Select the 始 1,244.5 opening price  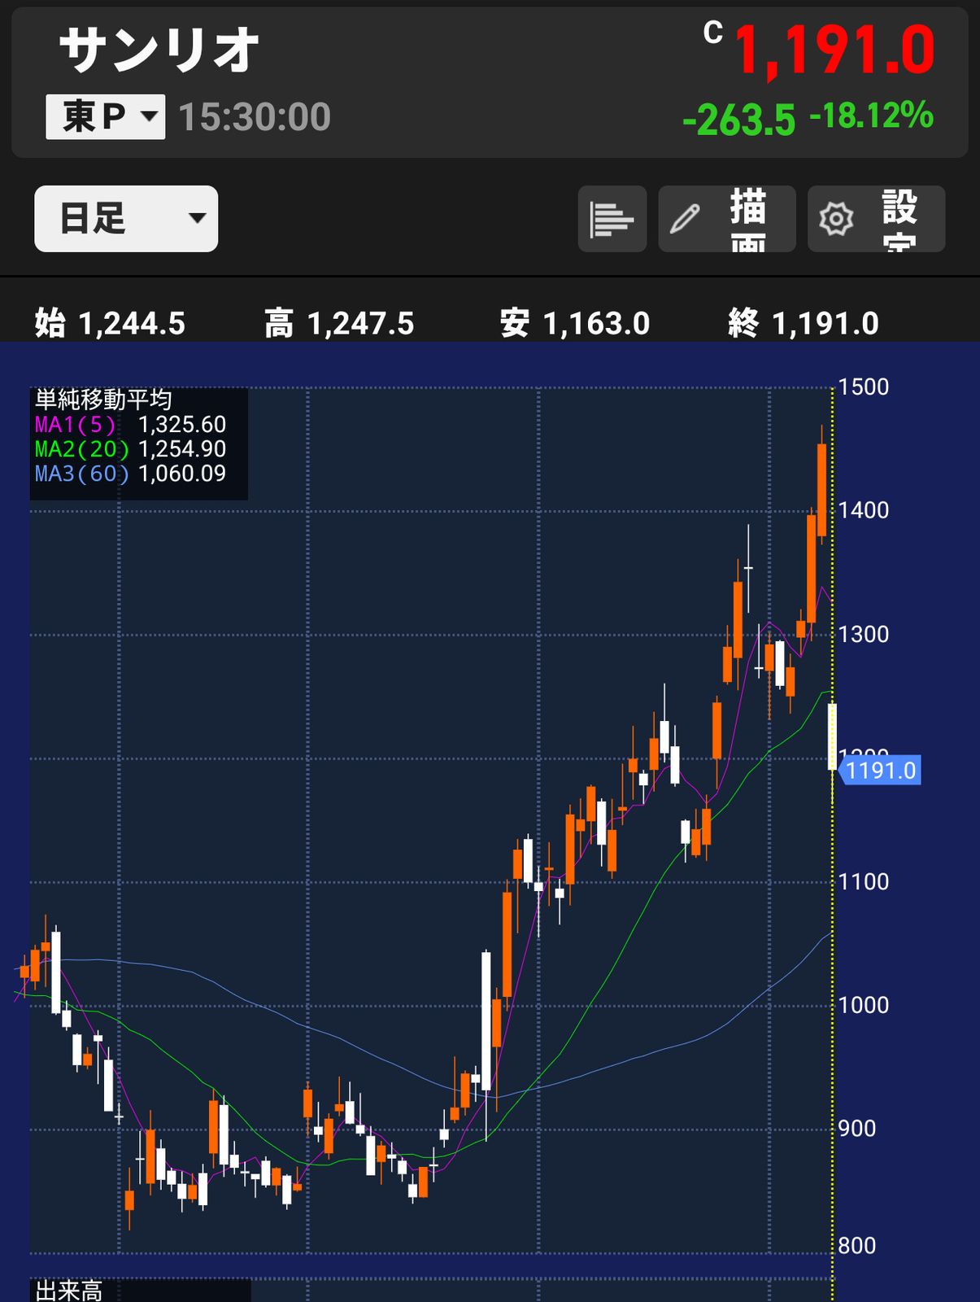tap(110, 323)
